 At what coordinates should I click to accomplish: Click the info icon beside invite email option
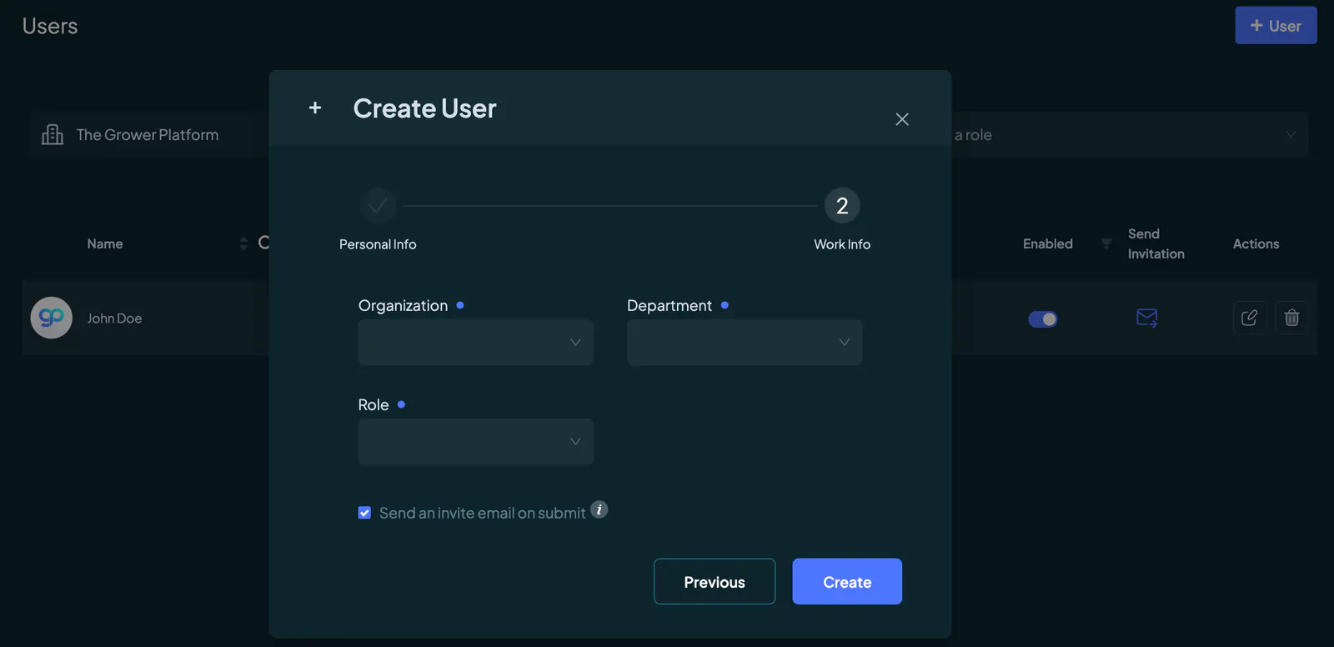(x=599, y=509)
